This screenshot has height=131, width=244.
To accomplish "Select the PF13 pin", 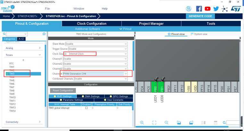I will [201, 87].
